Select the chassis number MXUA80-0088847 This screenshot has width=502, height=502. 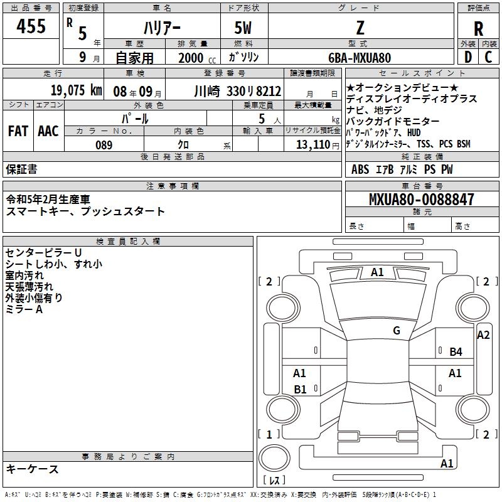click(x=412, y=200)
